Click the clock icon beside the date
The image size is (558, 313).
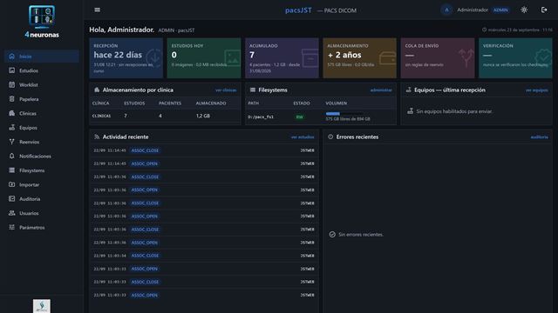click(485, 30)
